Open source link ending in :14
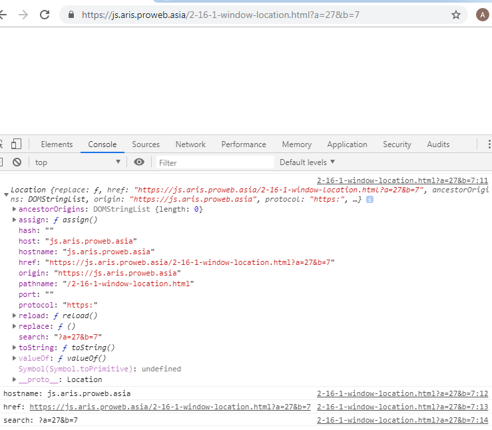 pyautogui.click(x=402, y=420)
